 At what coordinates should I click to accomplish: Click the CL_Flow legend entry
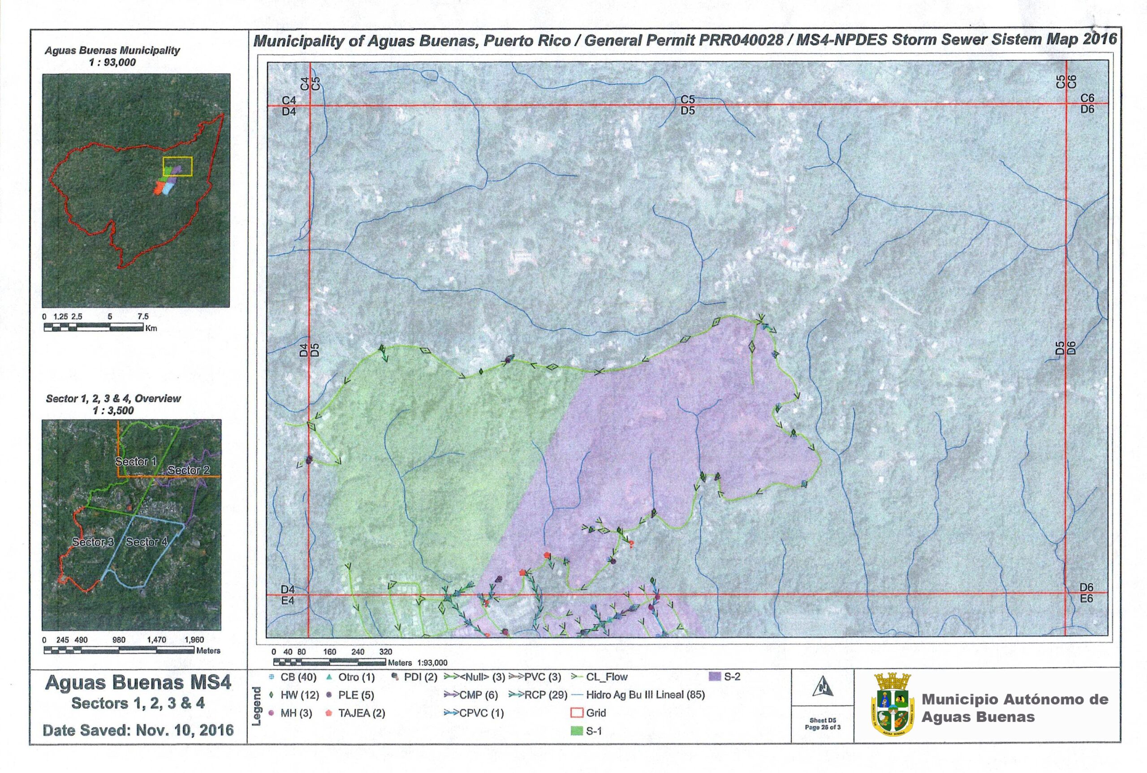tap(606, 677)
